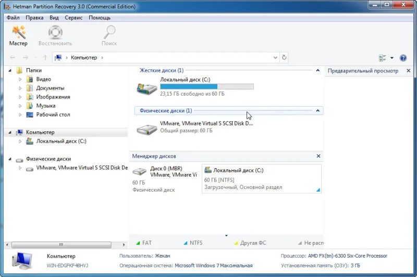Screen dimensions: 417x277
Task: Open the Помощь menu
Action: (100, 18)
